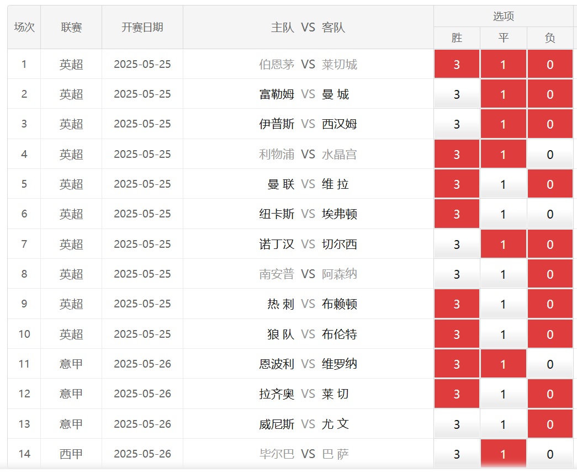Select win option 3 for 富勒姆 VS 曼城

tap(457, 94)
